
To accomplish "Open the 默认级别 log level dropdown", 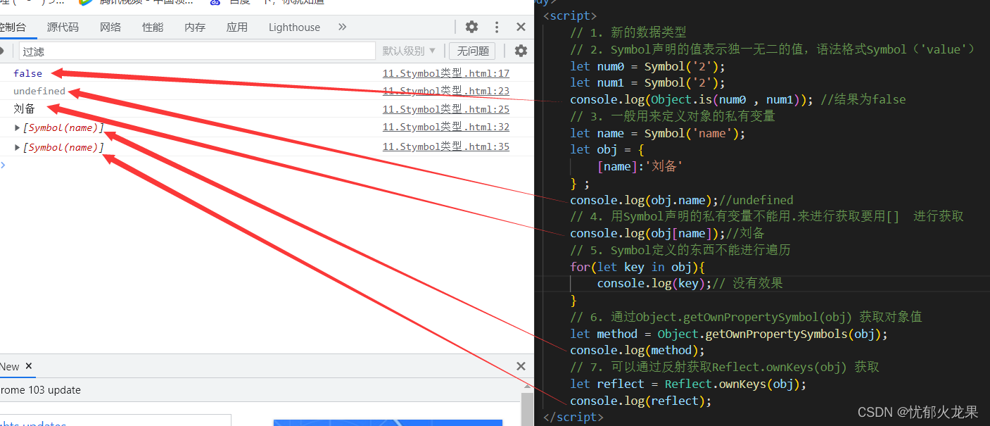I will 409,51.
